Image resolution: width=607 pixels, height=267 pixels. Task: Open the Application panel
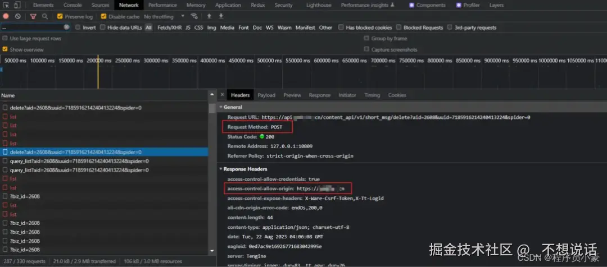point(228,6)
